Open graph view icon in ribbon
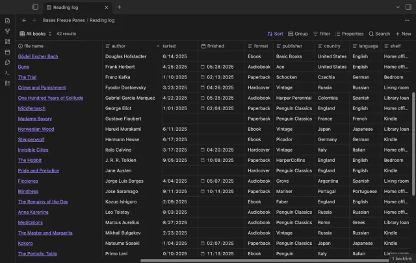This screenshot has height=263, width=416. tap(7, 31)
